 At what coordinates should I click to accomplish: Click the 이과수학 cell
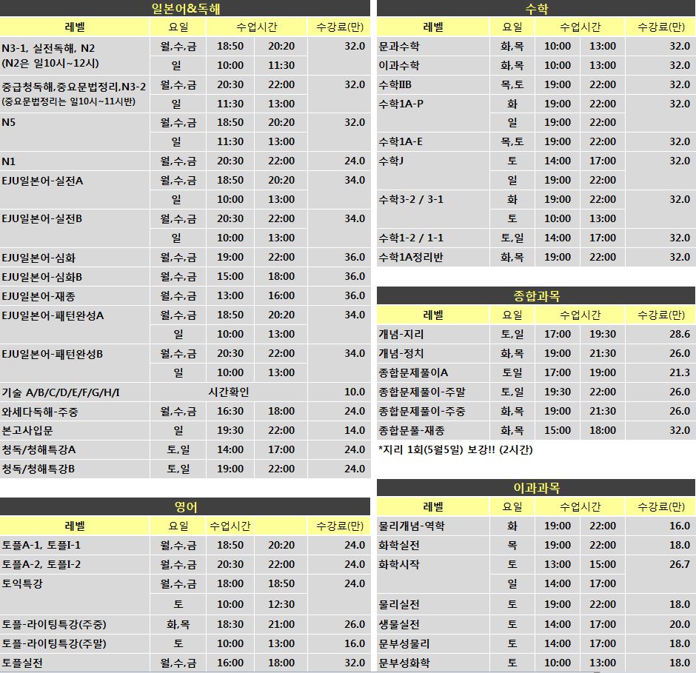pos(433,65)
